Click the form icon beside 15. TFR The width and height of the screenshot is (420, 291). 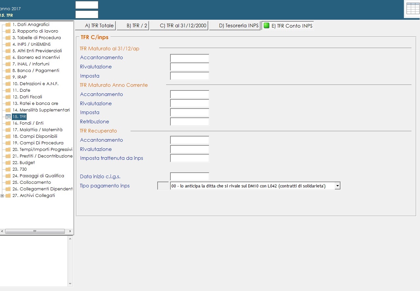tap(8, 117)
